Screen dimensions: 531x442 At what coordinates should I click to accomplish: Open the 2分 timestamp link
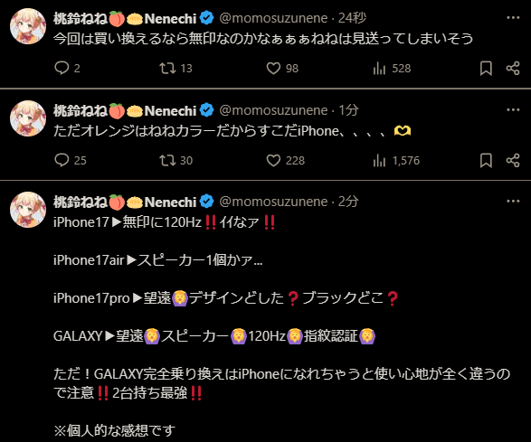tap(348, 202)
